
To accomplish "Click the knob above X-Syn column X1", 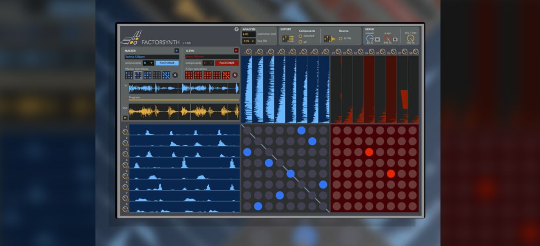I will [339, 52].
